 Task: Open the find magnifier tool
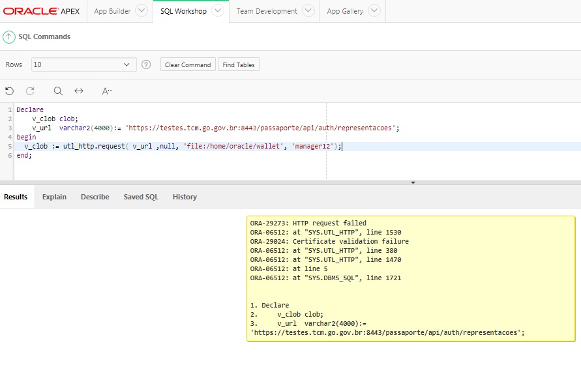click(x=58, y=91)
